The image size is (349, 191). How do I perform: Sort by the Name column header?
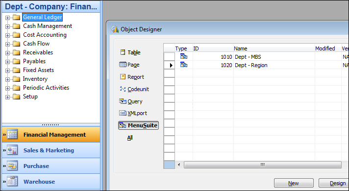274,48
